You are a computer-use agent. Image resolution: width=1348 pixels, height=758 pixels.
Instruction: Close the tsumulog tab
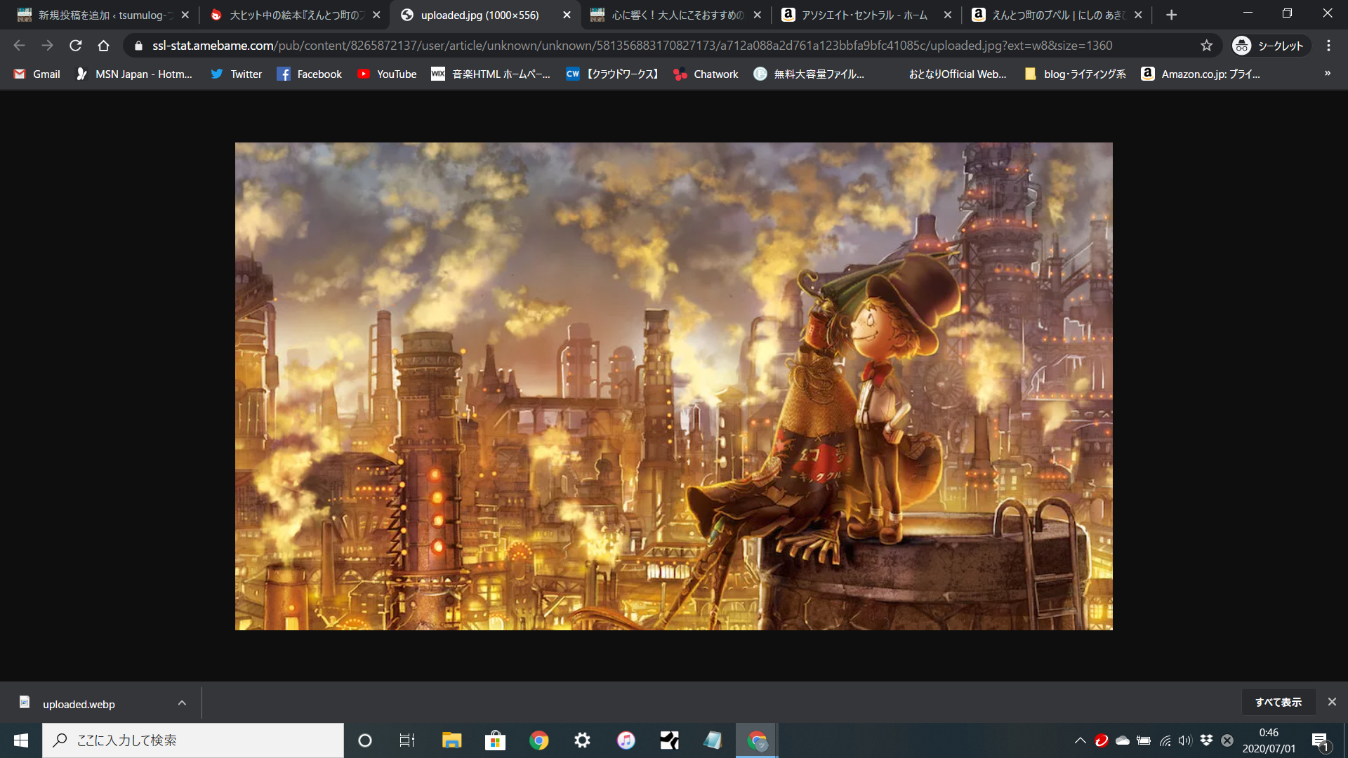[185, 15]
